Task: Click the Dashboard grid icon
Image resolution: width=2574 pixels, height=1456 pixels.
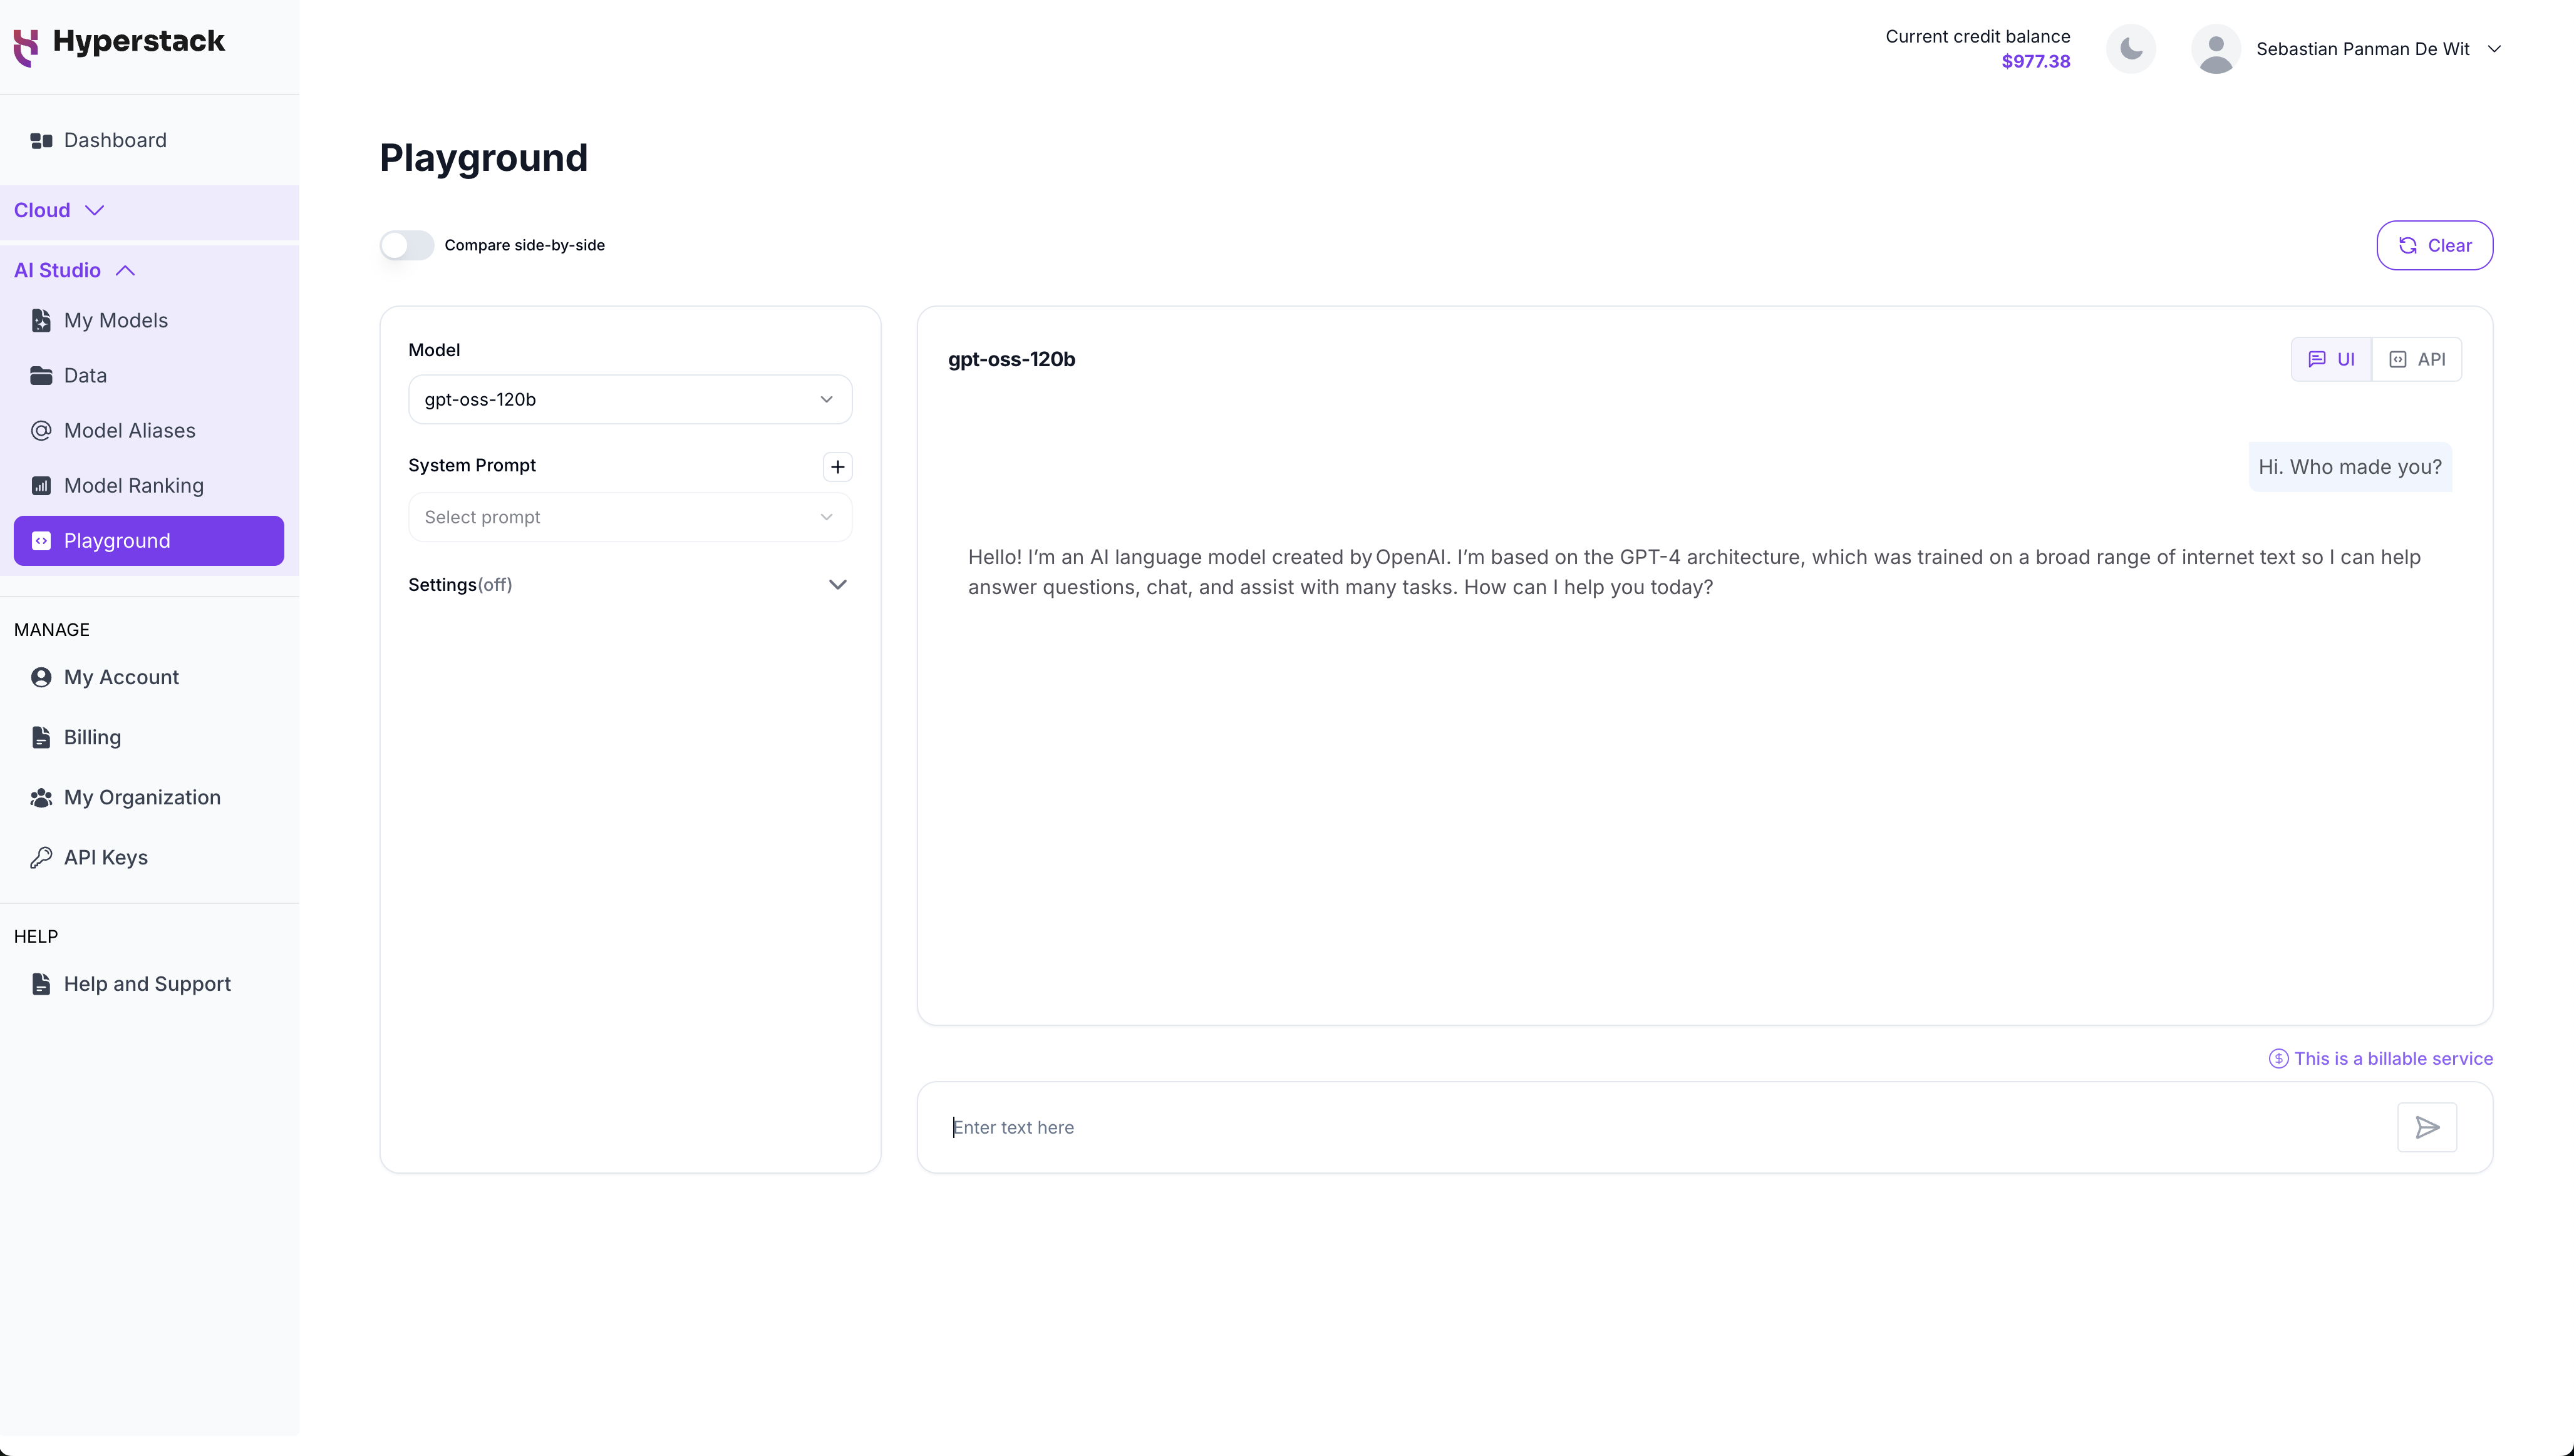Action: point(41,141)
